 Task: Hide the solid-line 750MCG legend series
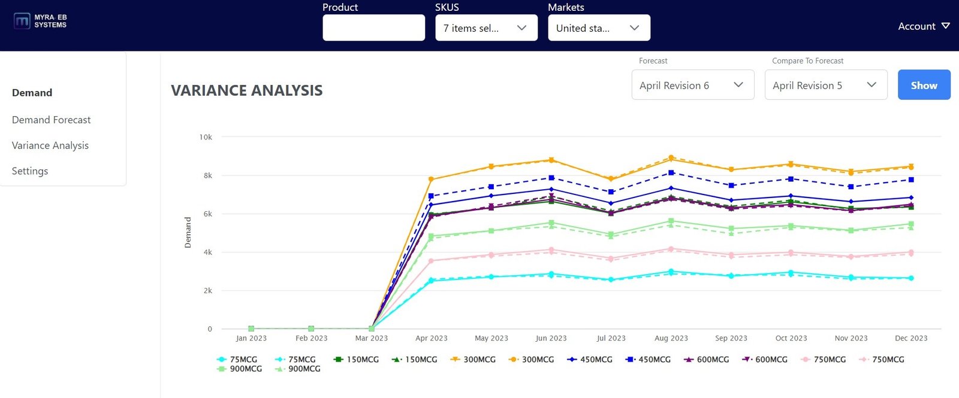824,360
